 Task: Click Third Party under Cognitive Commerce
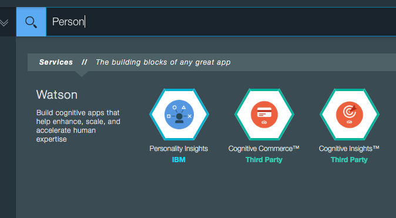[x=264, y=160]
